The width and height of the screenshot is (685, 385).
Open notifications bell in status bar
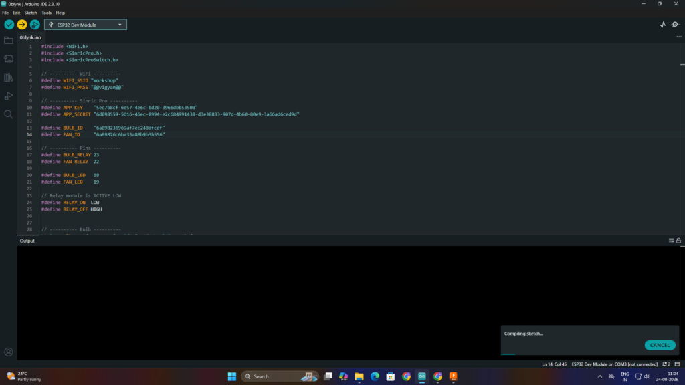(x=666, y=364)
